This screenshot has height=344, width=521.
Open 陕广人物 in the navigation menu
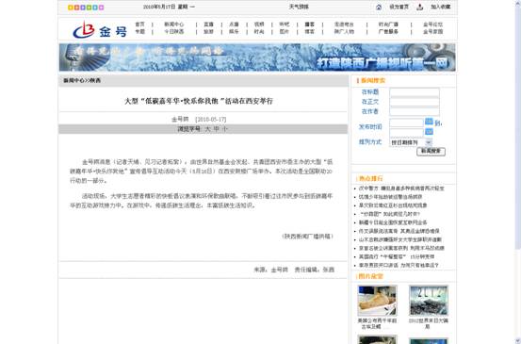point(344,32)
